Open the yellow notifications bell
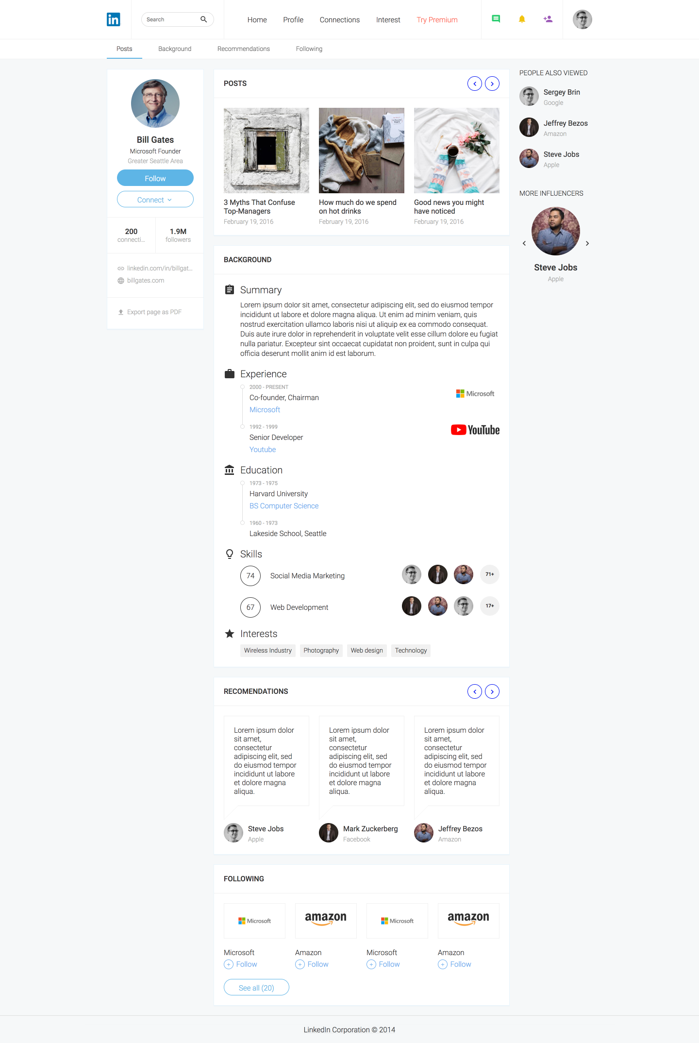The height and width of the screenshot is (1043, 699). pos(522,19)
